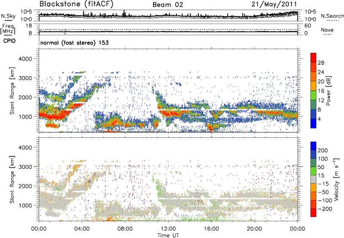This screenshot has width=344, height=238.
Task: Click '4000' on power panel range axis
Action: [25, 59]
